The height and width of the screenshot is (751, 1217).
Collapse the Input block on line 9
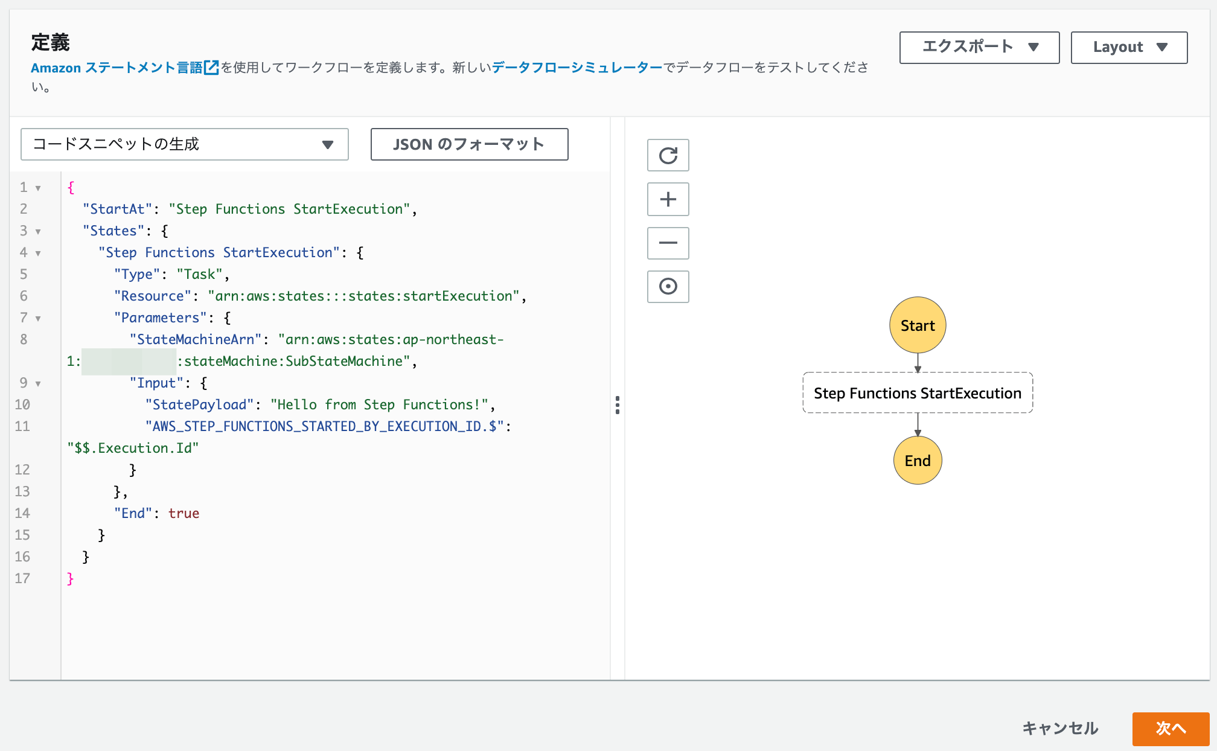37,383
